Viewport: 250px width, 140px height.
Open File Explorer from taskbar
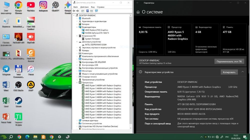point(35,137)
